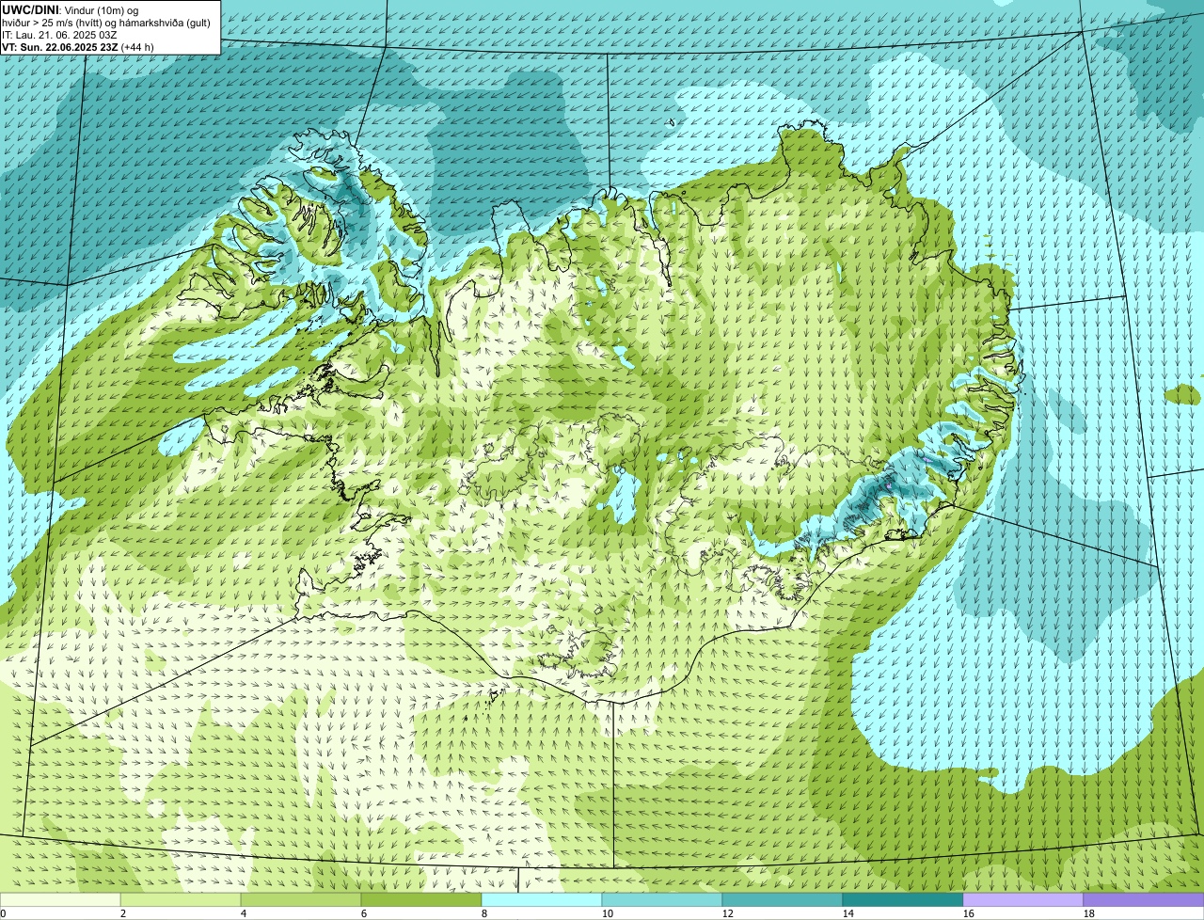Click the cream 0–2 m/s legend swatch
The image size is (1204, 920).
pyautogui.click(x=60, y=900)
